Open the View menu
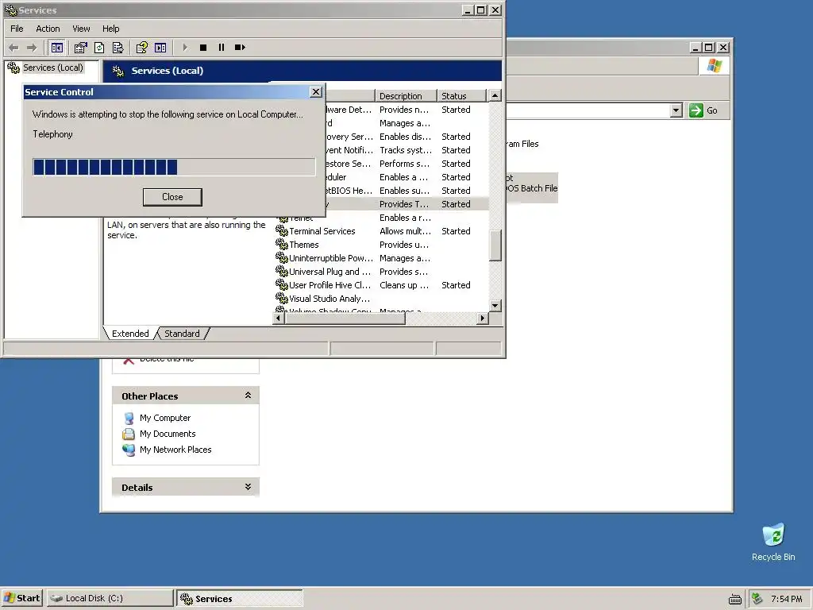 pyautogui.click(x=81, y=29)
